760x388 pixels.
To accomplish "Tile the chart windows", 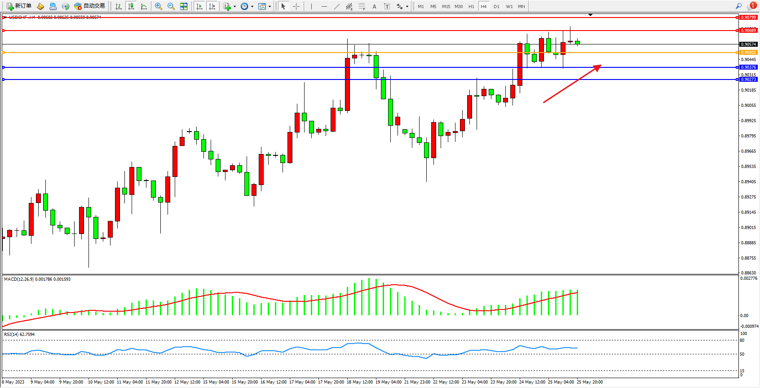I will tap(184, 6).
